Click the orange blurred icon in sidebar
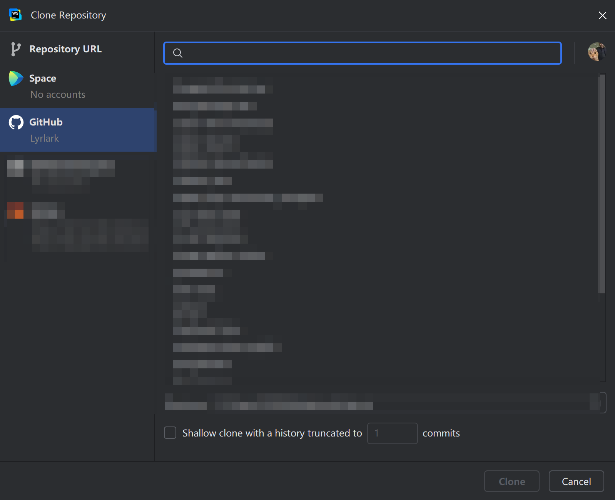 pos(15,210)
